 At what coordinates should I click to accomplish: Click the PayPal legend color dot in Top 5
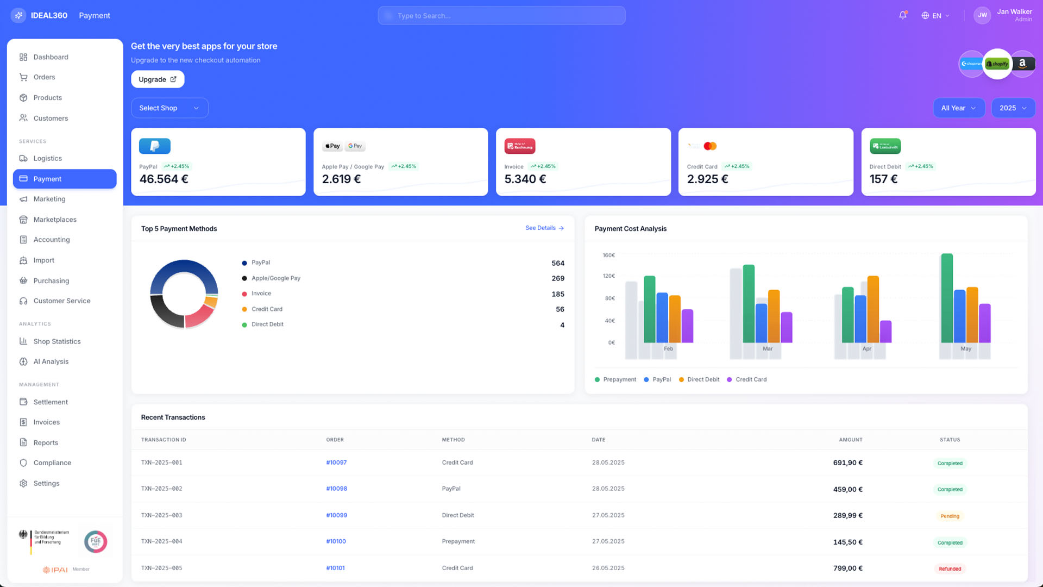[x=244, y=263]
